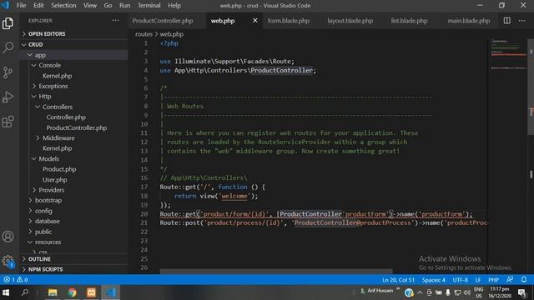Open editor more actions ellipsis

pos(521,20)
